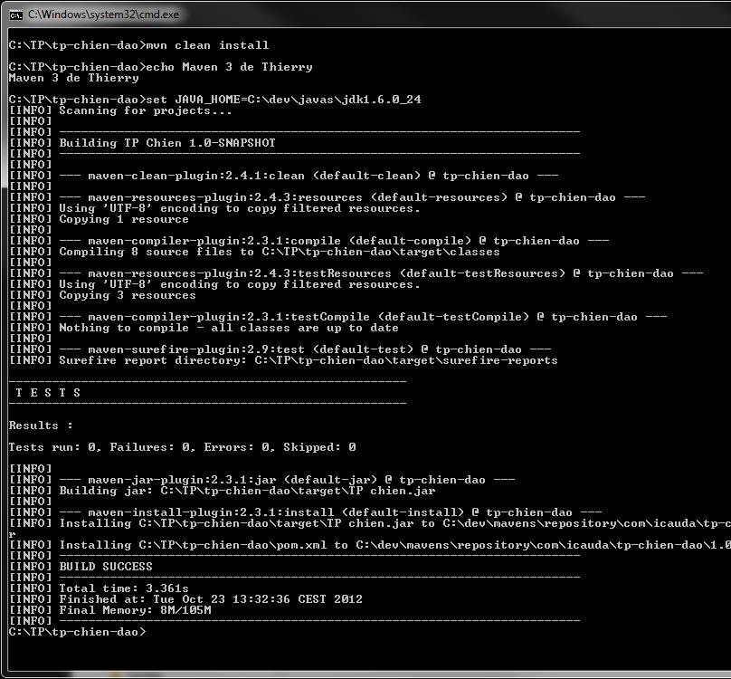This screenshot has height=679, width=731.
Task: Click 'Building TP Chien 1.0-SNAPSHOT' text
Action: click(167, 143)
